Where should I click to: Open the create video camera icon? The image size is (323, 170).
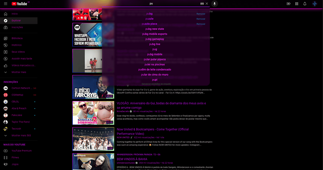click(x=289, y=4)
